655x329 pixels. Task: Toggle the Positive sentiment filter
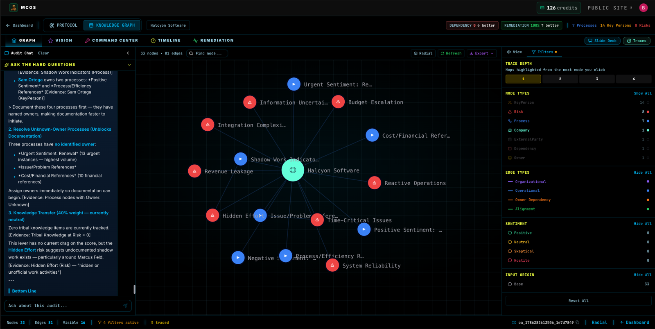[x=578, y=233]
